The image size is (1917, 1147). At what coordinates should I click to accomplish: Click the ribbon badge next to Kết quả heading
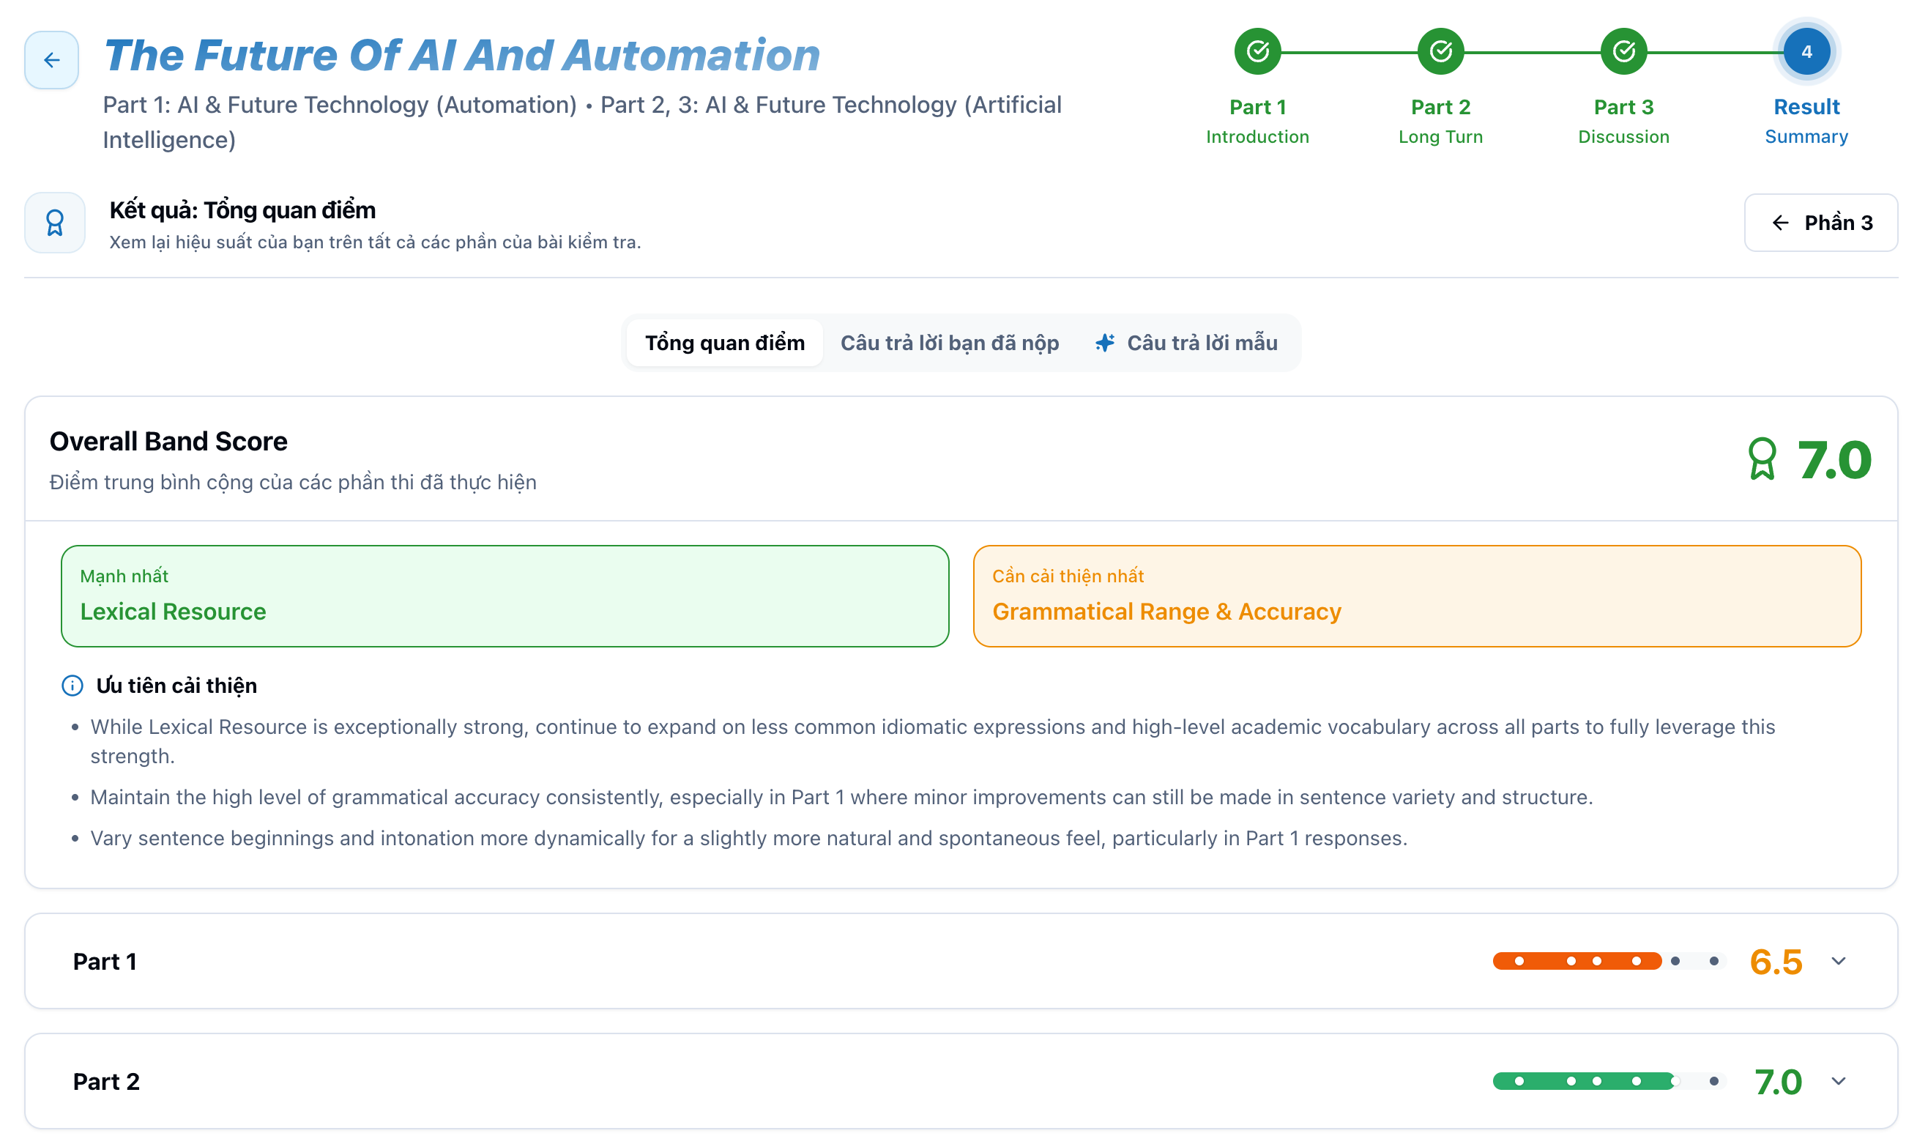55,223
